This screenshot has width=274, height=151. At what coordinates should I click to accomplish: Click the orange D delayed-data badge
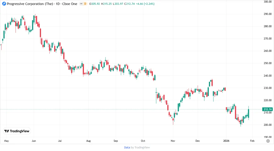tap(85, 4)
